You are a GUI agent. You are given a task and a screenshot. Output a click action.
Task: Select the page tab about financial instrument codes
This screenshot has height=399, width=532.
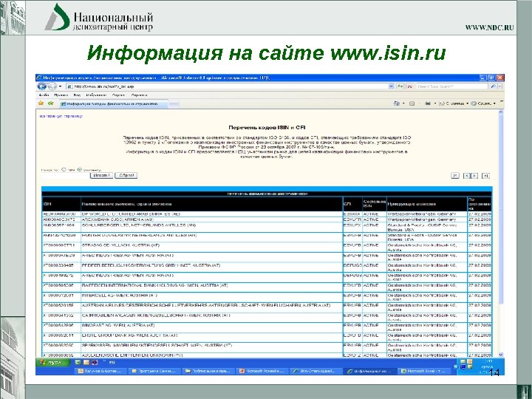point(113,104)
